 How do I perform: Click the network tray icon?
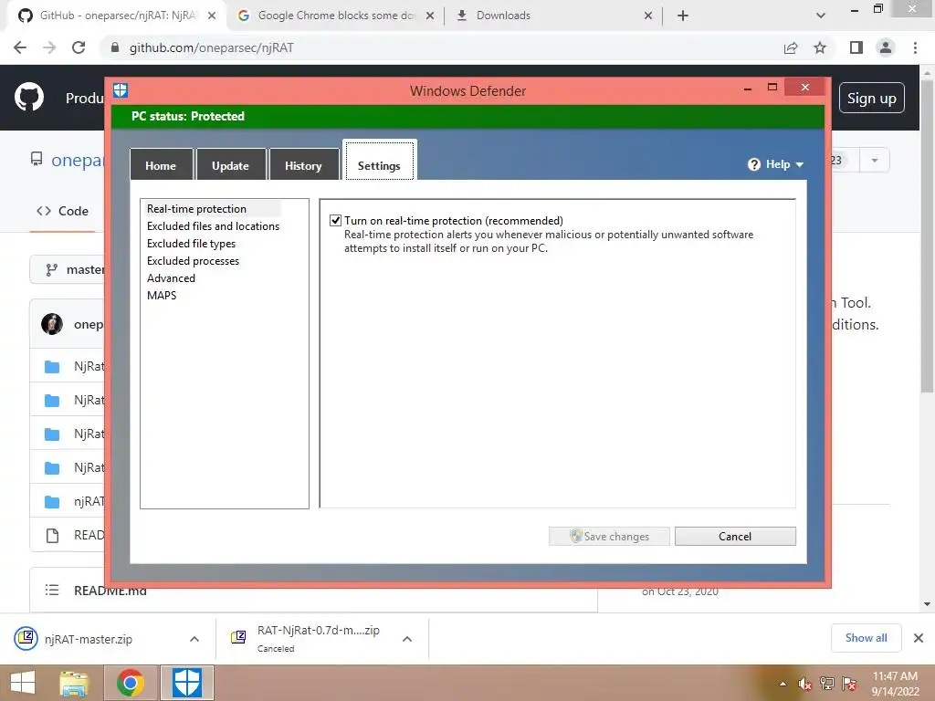827,684
